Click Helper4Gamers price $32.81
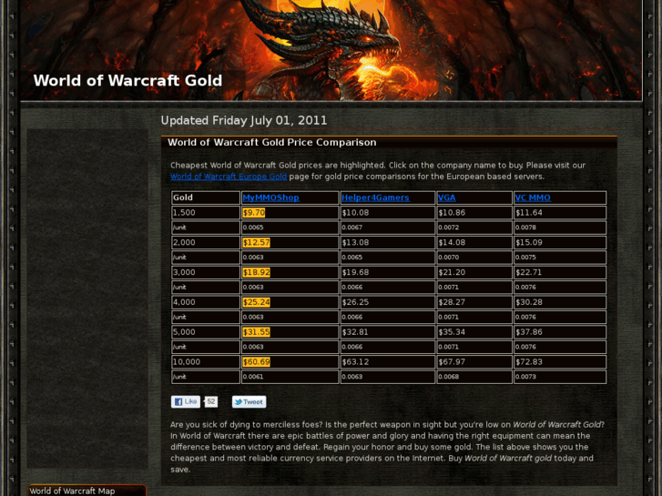The height and width of the screenshot is (496, 662). pyautogui.click(x=355, y=332)
